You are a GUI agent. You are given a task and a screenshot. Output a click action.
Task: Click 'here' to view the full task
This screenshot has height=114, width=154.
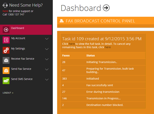point(72,44)
